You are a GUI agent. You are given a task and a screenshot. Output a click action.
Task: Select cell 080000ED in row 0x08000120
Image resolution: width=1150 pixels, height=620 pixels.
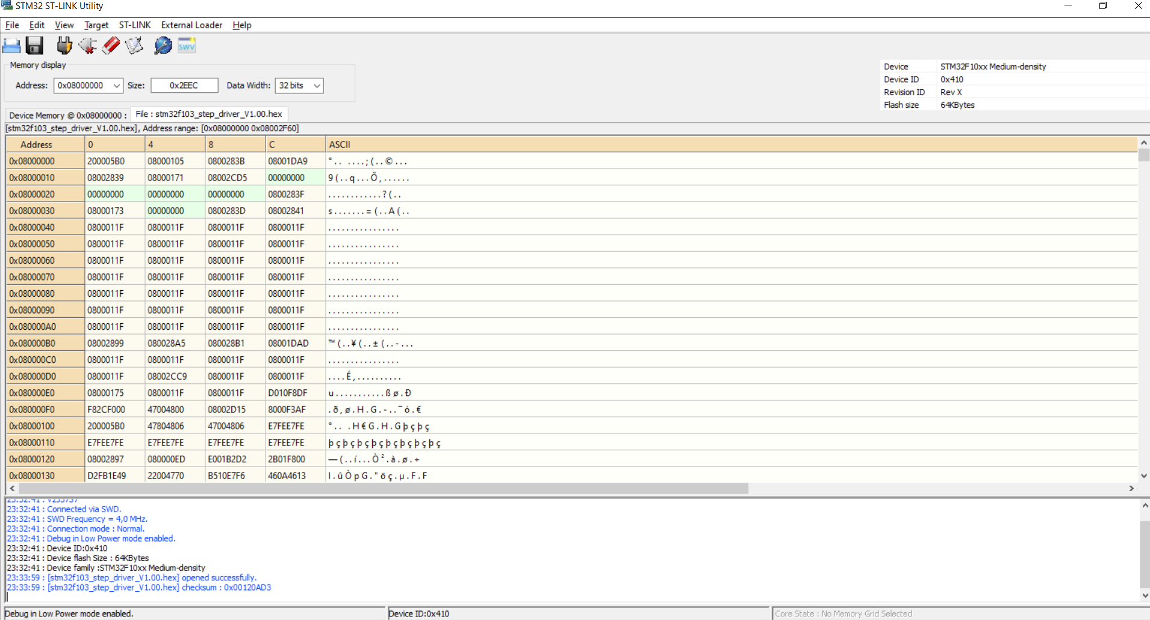175,459
